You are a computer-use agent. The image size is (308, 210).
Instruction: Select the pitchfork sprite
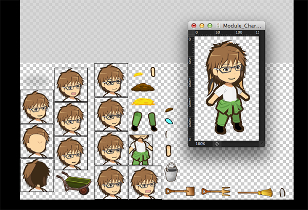click(x=216, y=192)
